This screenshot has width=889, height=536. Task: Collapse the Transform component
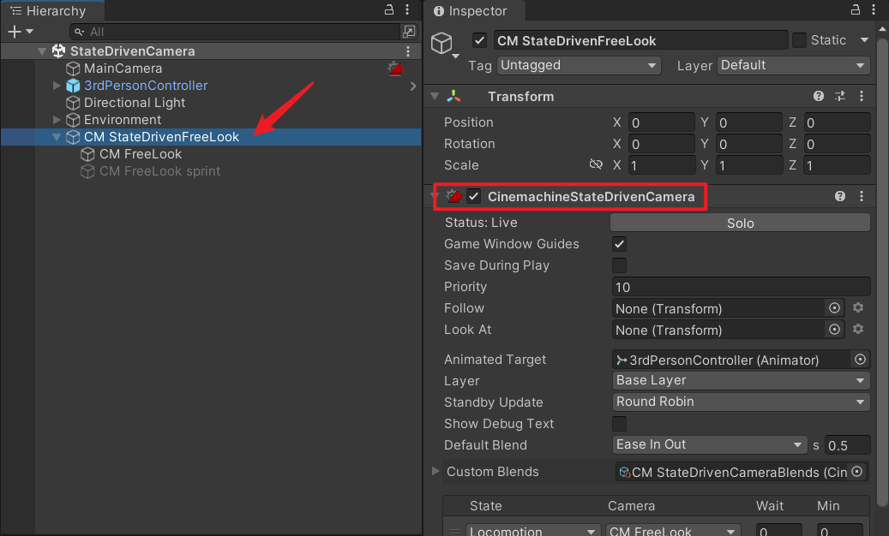coord(435,96)
